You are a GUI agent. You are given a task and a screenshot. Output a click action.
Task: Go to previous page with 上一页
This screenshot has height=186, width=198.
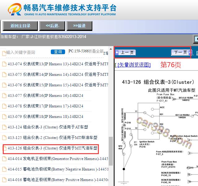pyautogui.click(x=125, y=52)
